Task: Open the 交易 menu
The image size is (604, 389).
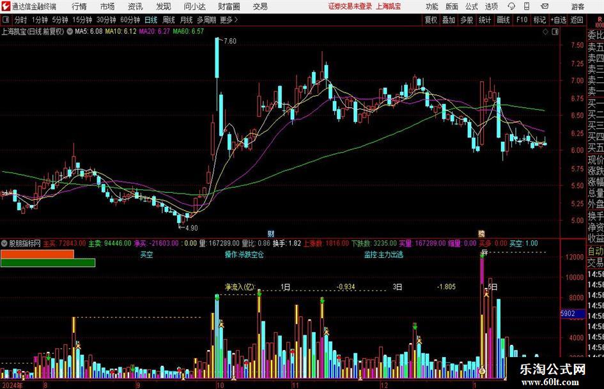Action: tap(260, 6)
